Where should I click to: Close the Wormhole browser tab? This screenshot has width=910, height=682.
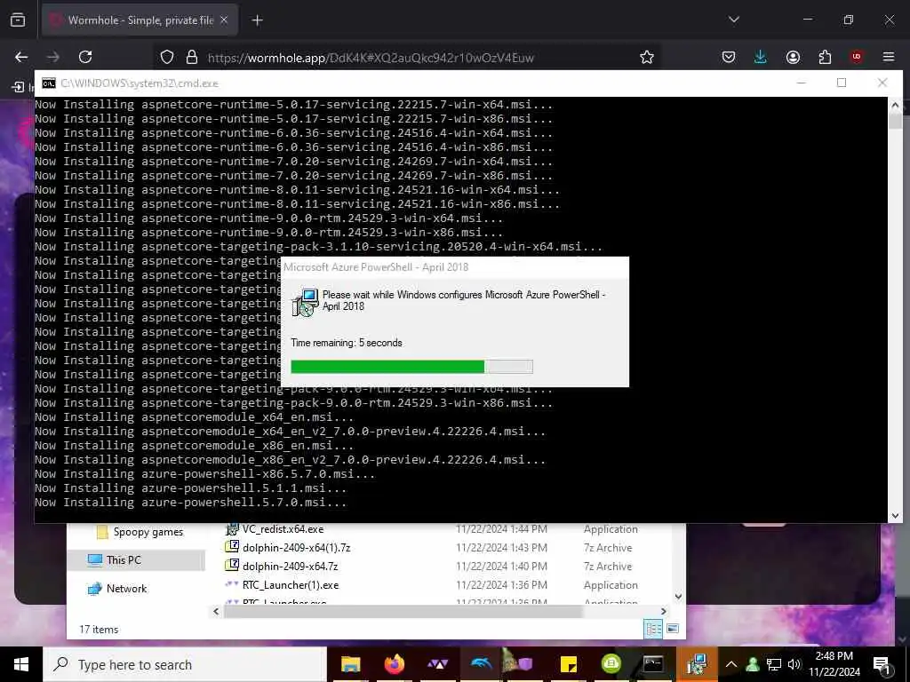tap(224, 20)
